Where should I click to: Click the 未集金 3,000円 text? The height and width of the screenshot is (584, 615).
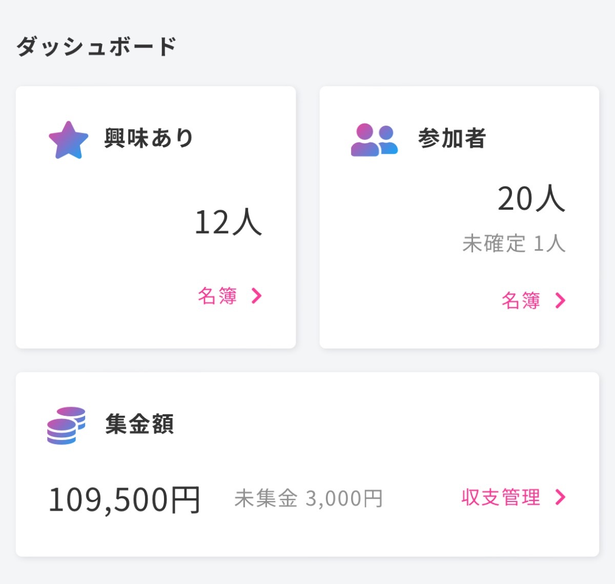[x=309, y=498]
